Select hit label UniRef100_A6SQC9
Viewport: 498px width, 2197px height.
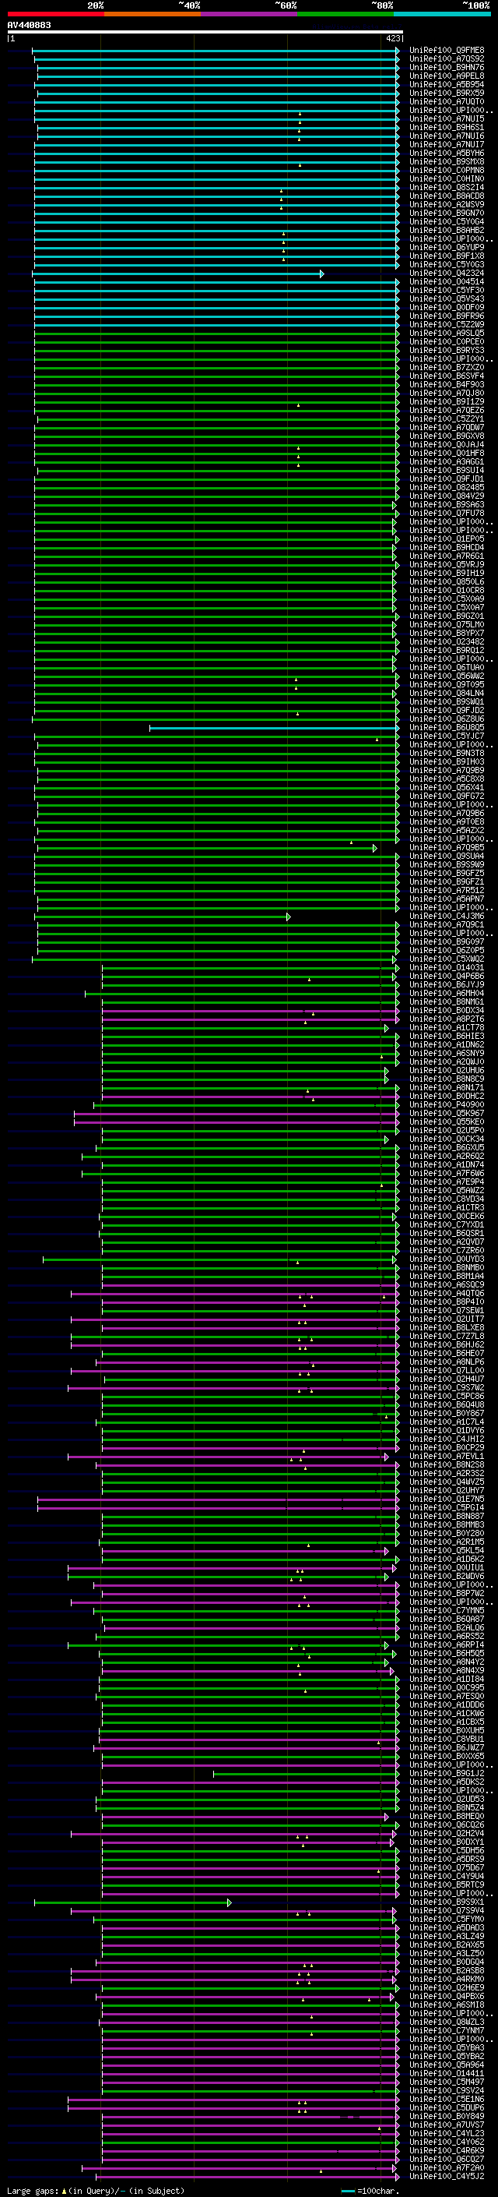[x=447, y=1284]
